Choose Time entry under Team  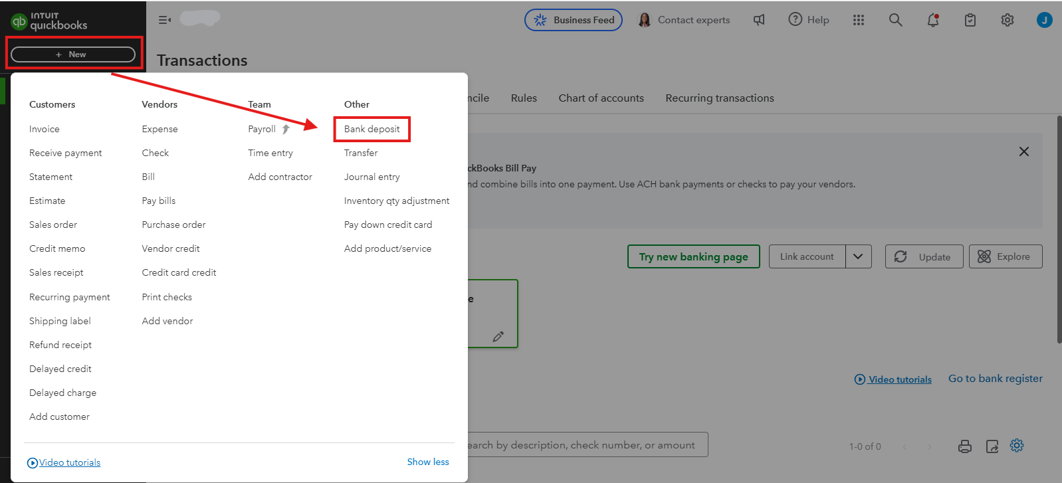point(270,153)
